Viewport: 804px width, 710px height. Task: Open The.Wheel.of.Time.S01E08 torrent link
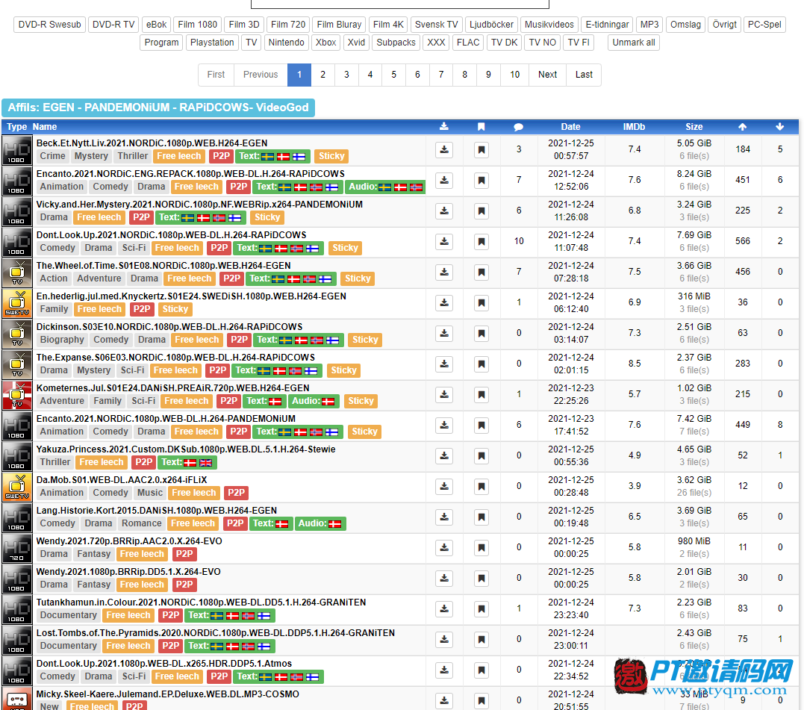click(163, 266)
